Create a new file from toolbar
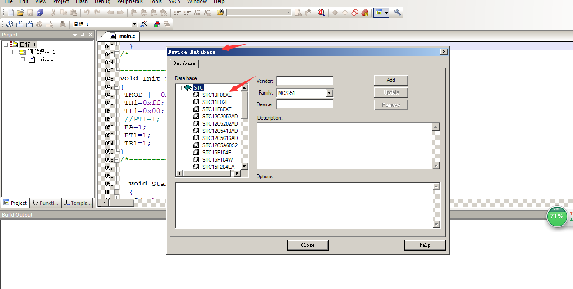 click(10, 13)
